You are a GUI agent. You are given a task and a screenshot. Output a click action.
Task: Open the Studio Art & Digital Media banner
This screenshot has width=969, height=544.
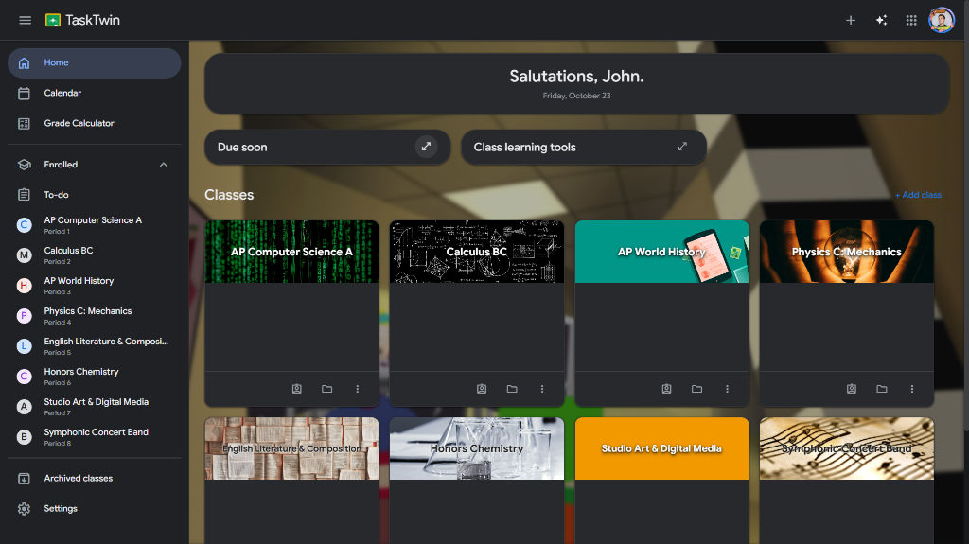pos(661,448)
